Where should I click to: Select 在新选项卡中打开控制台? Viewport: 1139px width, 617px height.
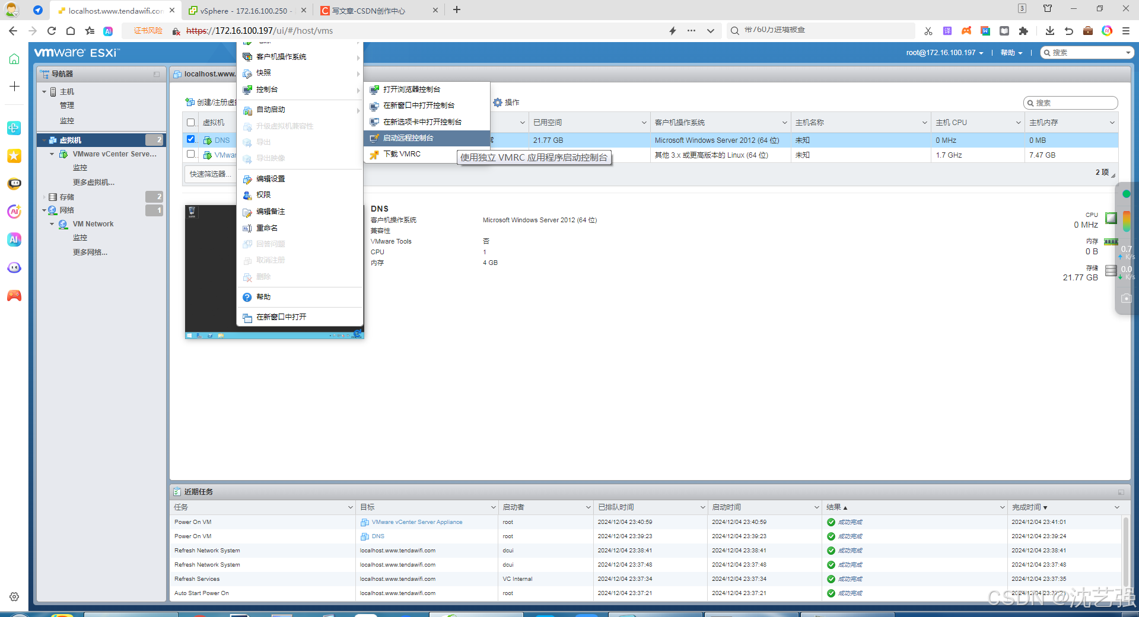[x=427, y=122]
